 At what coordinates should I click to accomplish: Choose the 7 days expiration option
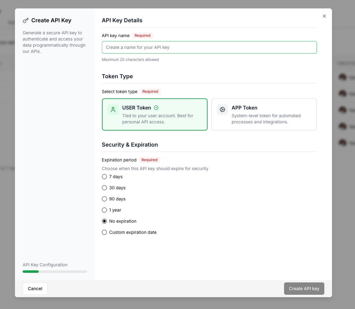tap(104, 177)
